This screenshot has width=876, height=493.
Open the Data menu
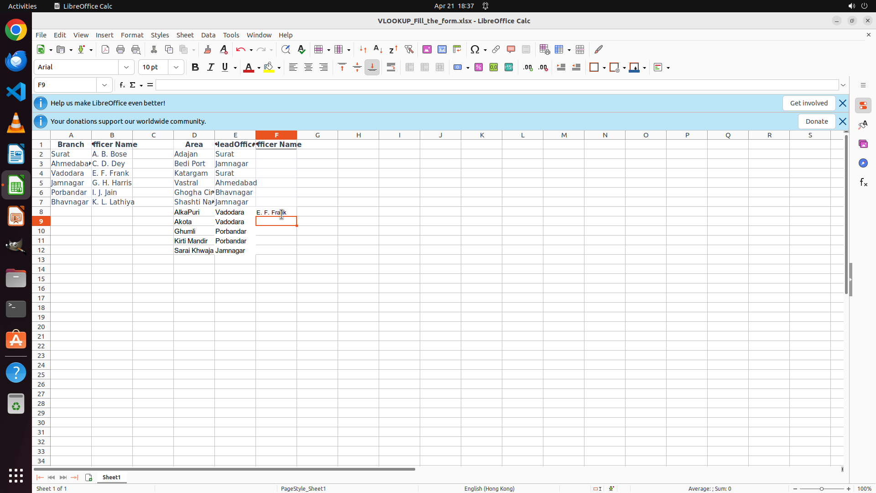click(x=208, y=35)
